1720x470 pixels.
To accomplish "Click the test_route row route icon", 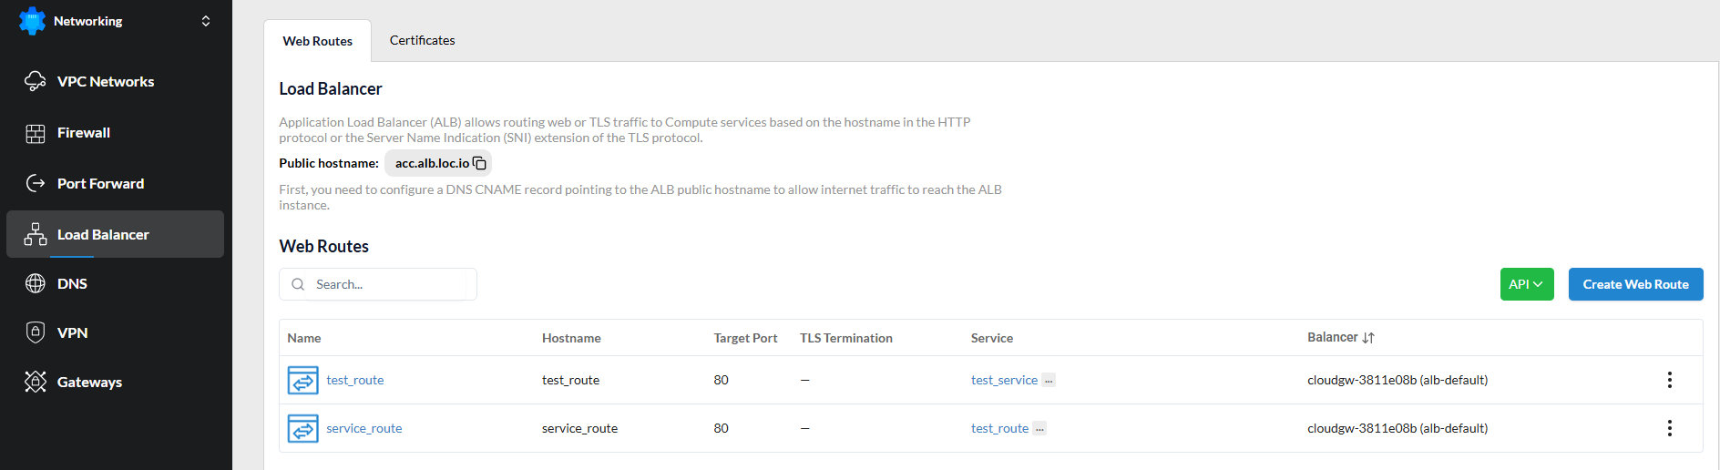I will pos(302,380).
